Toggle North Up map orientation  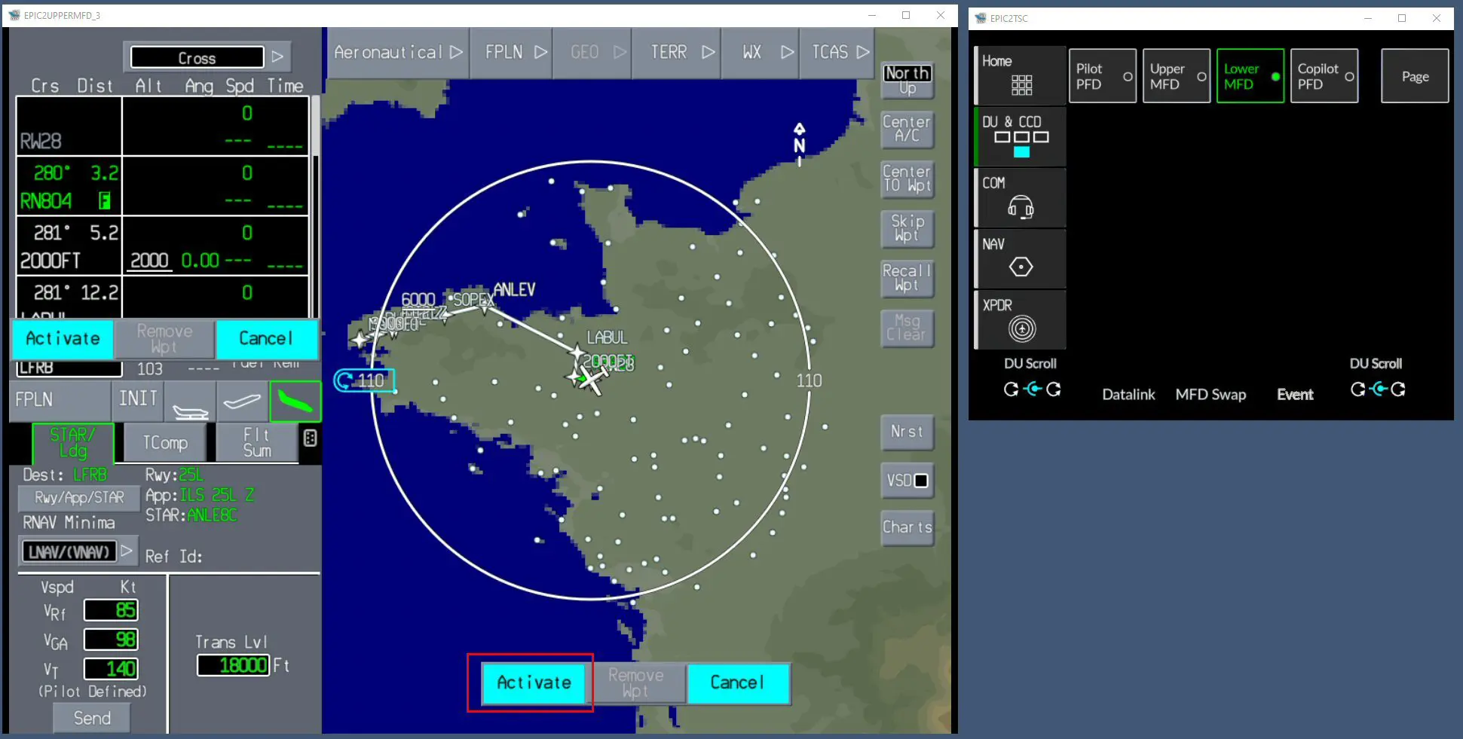pyautogui.click(x=907, y=80)
